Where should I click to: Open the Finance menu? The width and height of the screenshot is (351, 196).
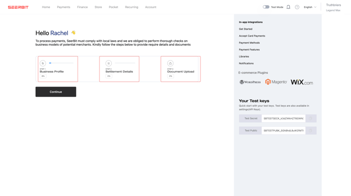82,7
